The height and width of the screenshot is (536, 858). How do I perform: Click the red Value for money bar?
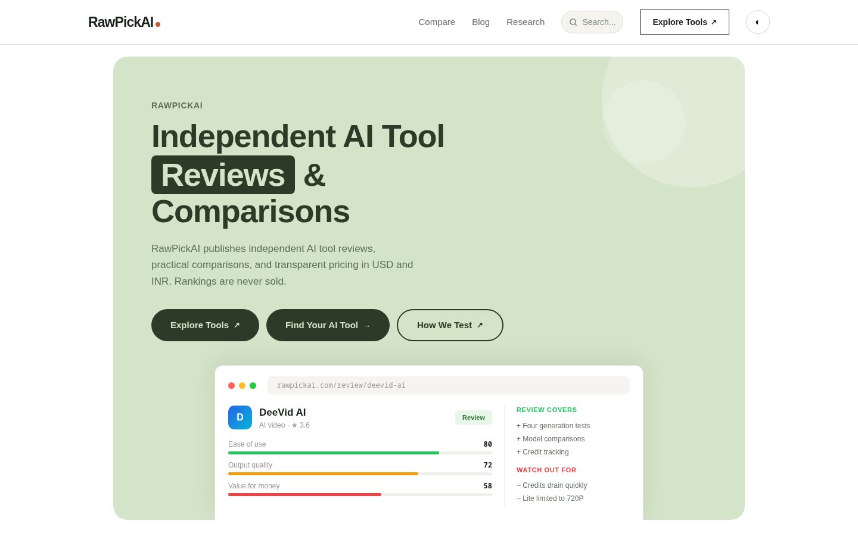coord(304,495)
